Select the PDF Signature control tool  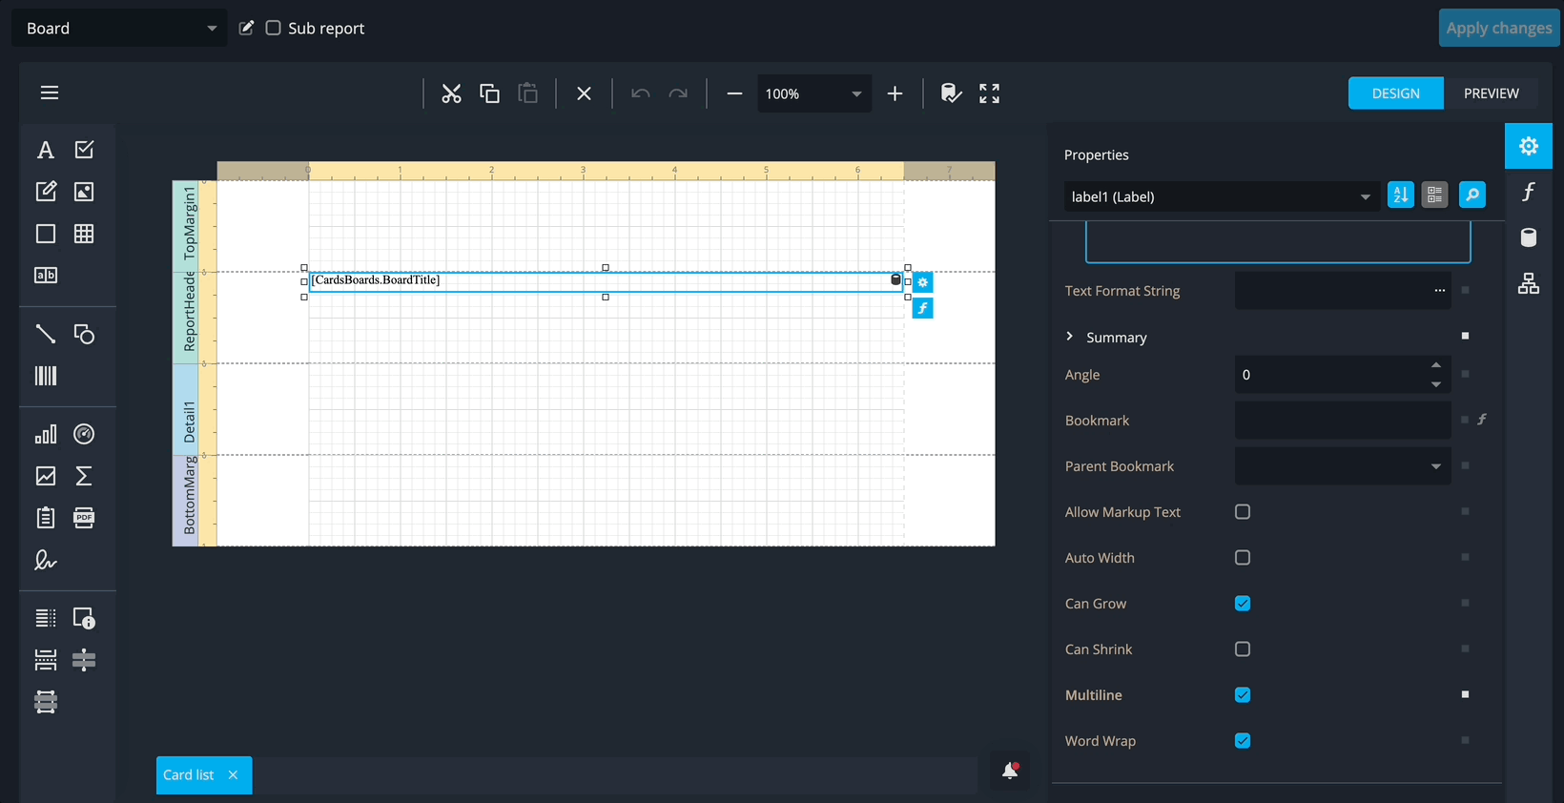coord(45,560)
